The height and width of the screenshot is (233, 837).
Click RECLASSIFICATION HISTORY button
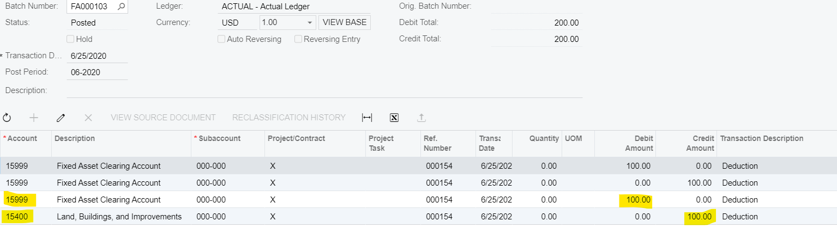tap(289, 118)
